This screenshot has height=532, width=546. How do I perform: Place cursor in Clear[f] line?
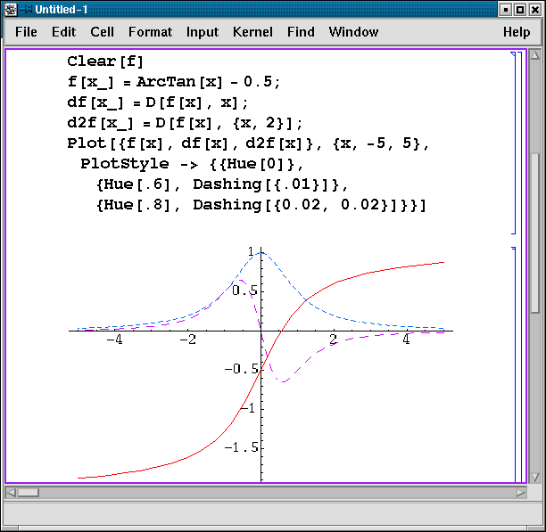(x=105, y=61)
